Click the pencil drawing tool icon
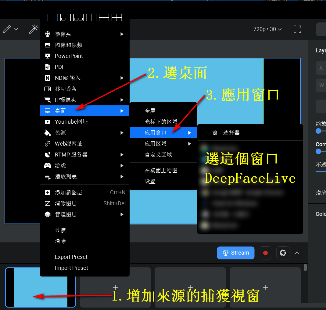Viewport: 326px width, 310px height. click(7, 29)
